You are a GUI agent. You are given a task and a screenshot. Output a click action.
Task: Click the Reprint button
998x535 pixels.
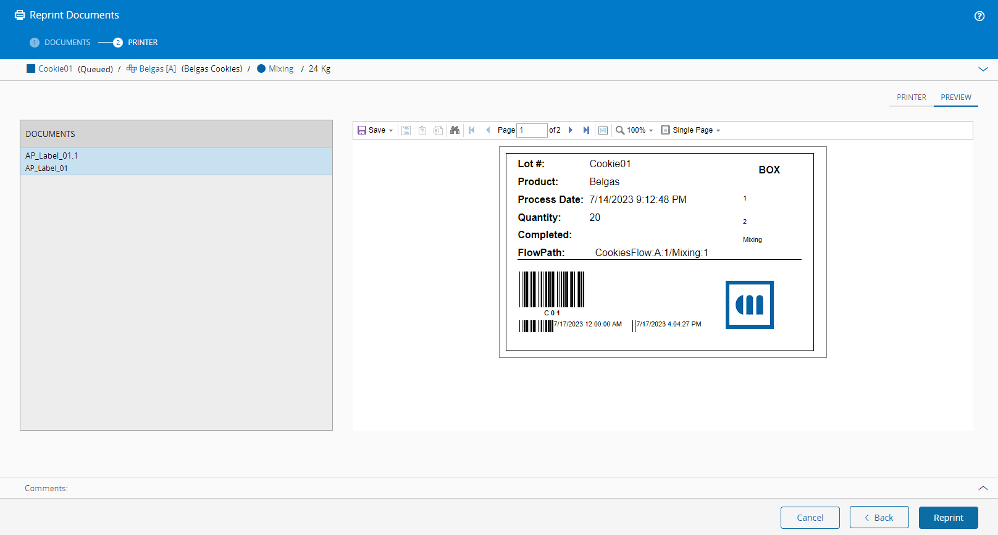tap(948, 518)
